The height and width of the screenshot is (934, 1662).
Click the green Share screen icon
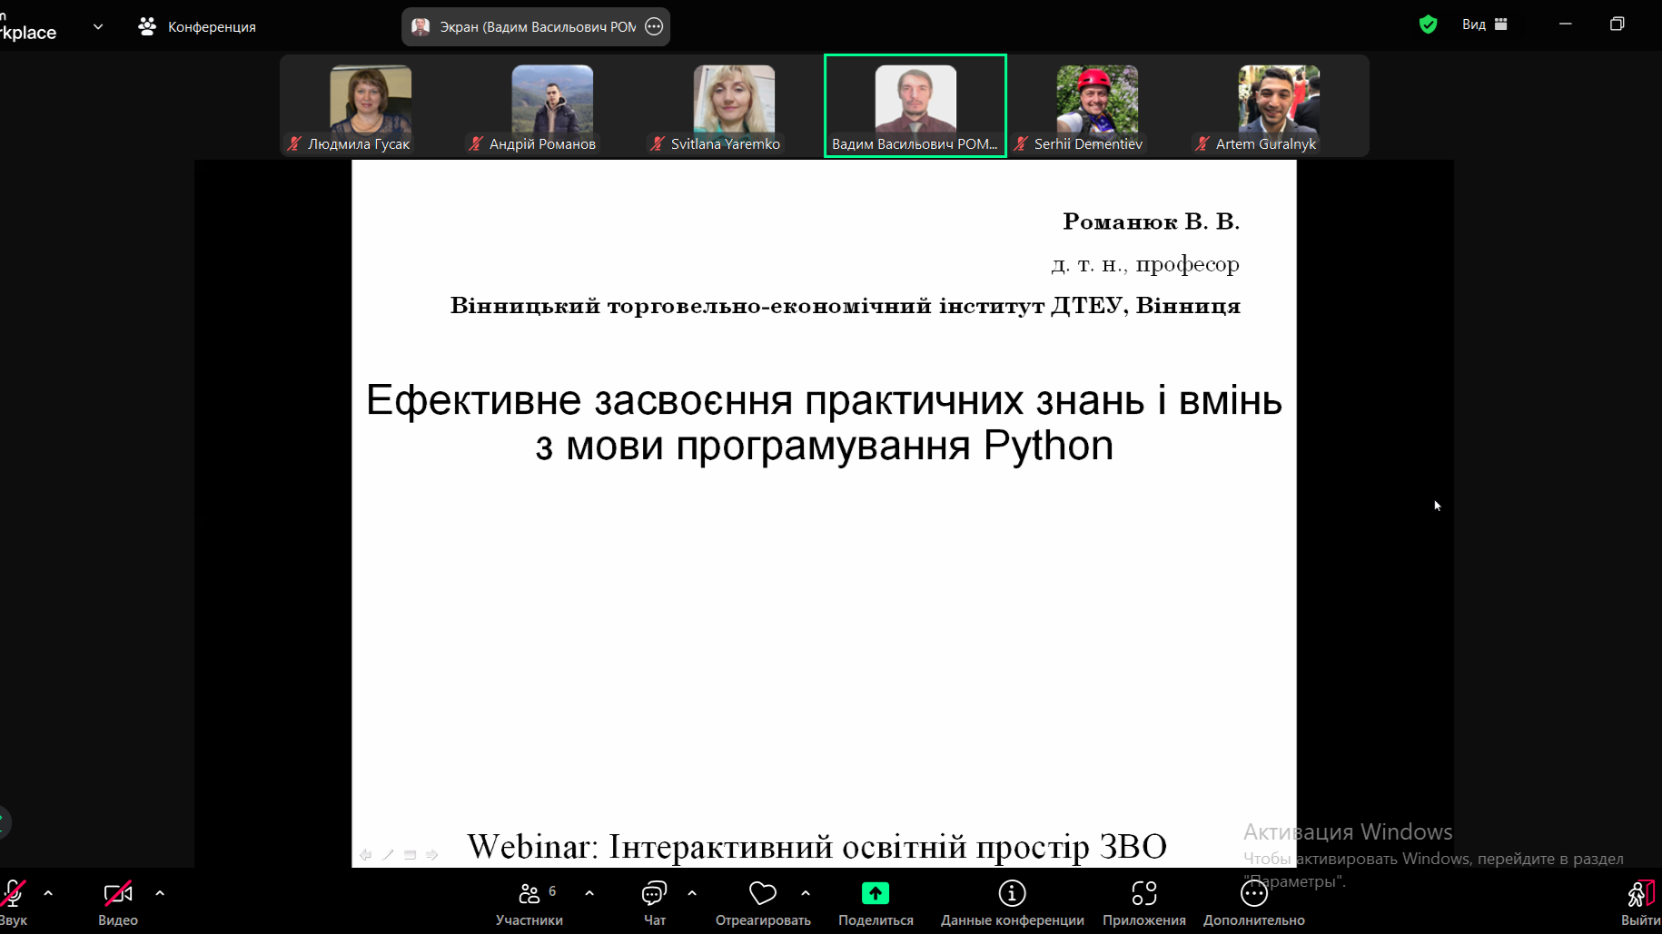click(x=876, y=894)
